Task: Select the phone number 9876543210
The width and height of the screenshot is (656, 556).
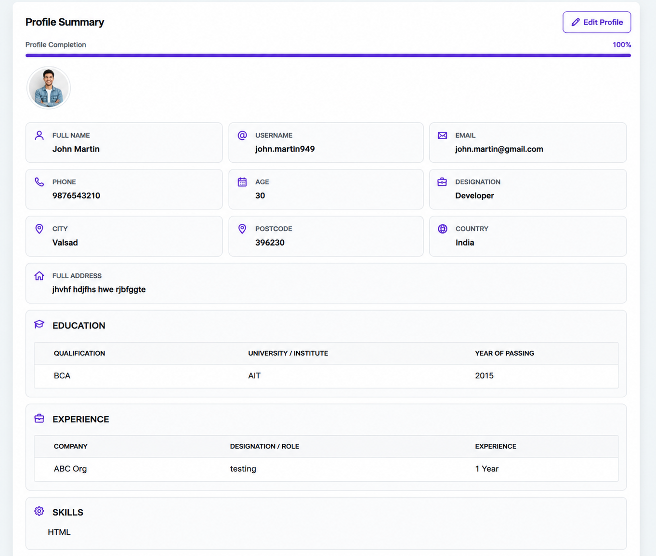Action: (x=76, y=196)
